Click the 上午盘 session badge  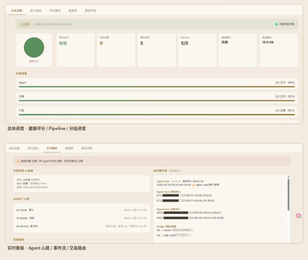[x=25, y=25]
